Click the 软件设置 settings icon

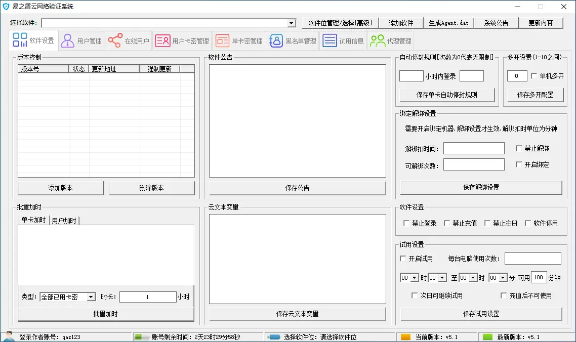coord(20,40)
